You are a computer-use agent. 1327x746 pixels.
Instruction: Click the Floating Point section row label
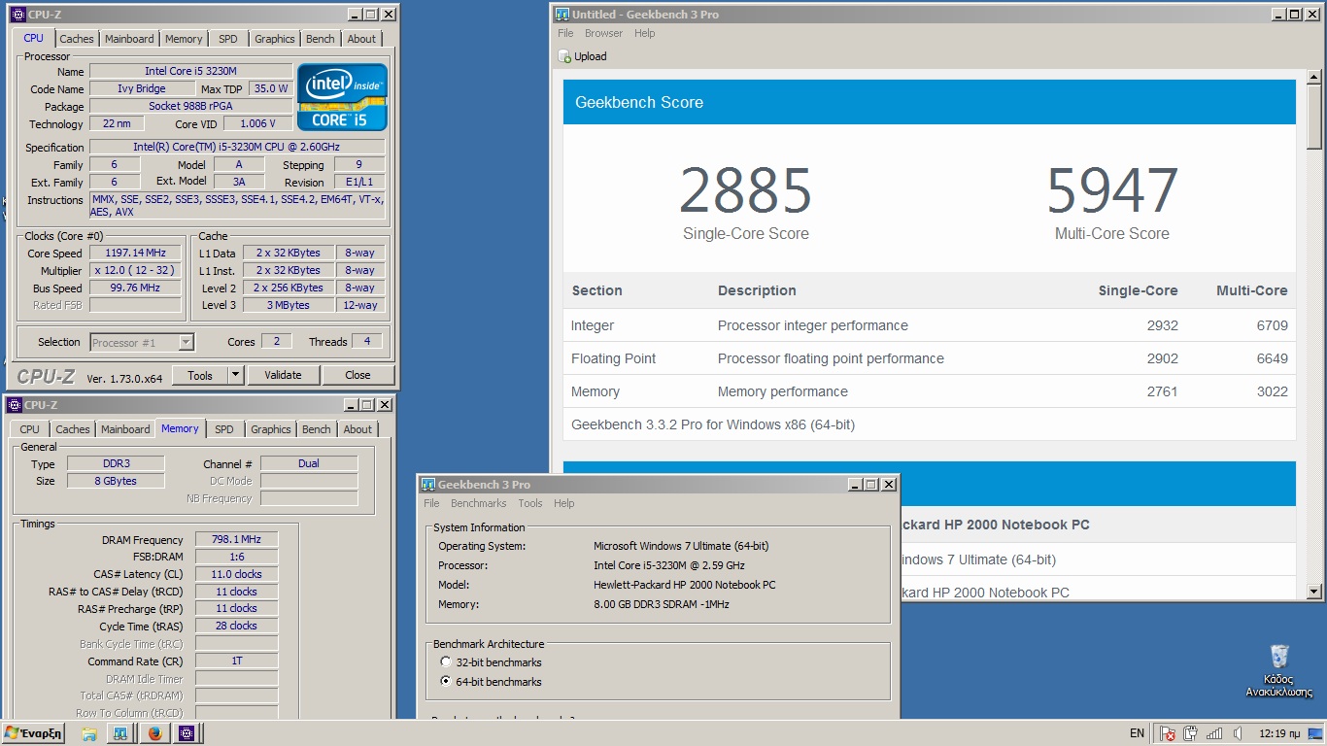613,358
